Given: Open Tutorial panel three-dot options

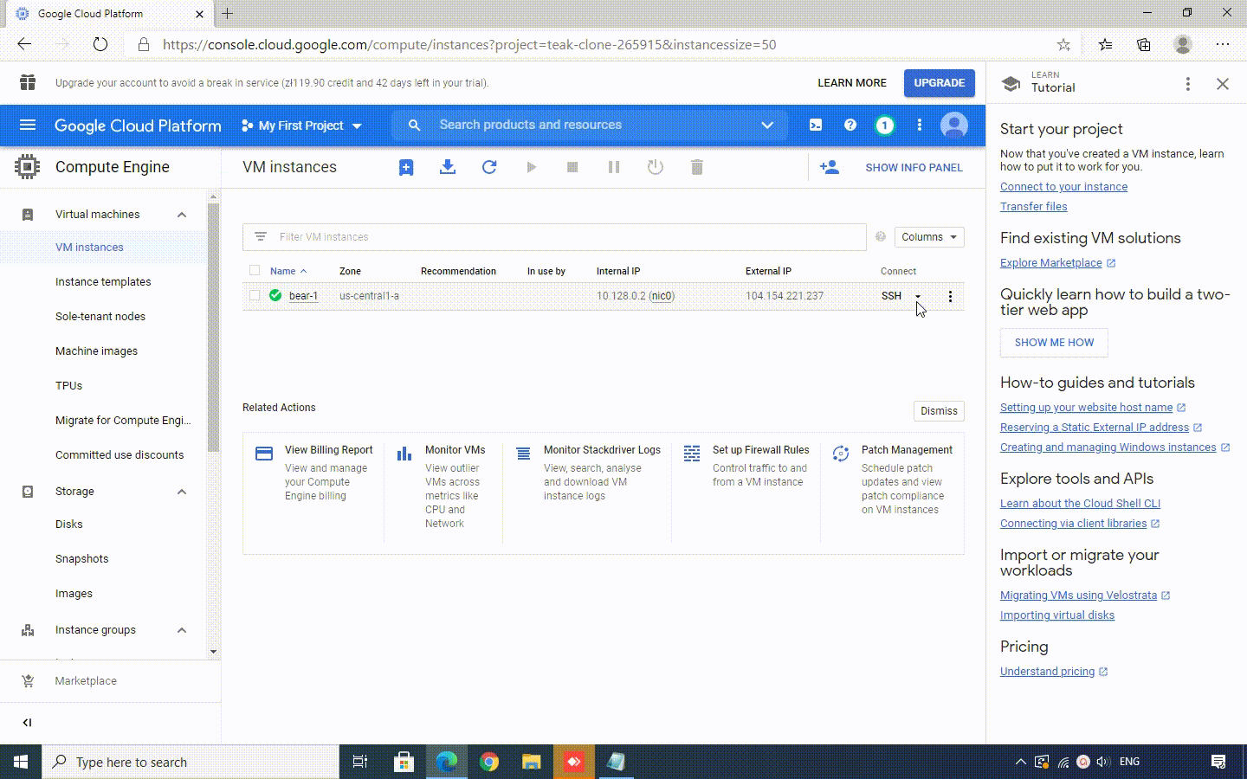Looking at the screenshot, I should coord(1188,83).
